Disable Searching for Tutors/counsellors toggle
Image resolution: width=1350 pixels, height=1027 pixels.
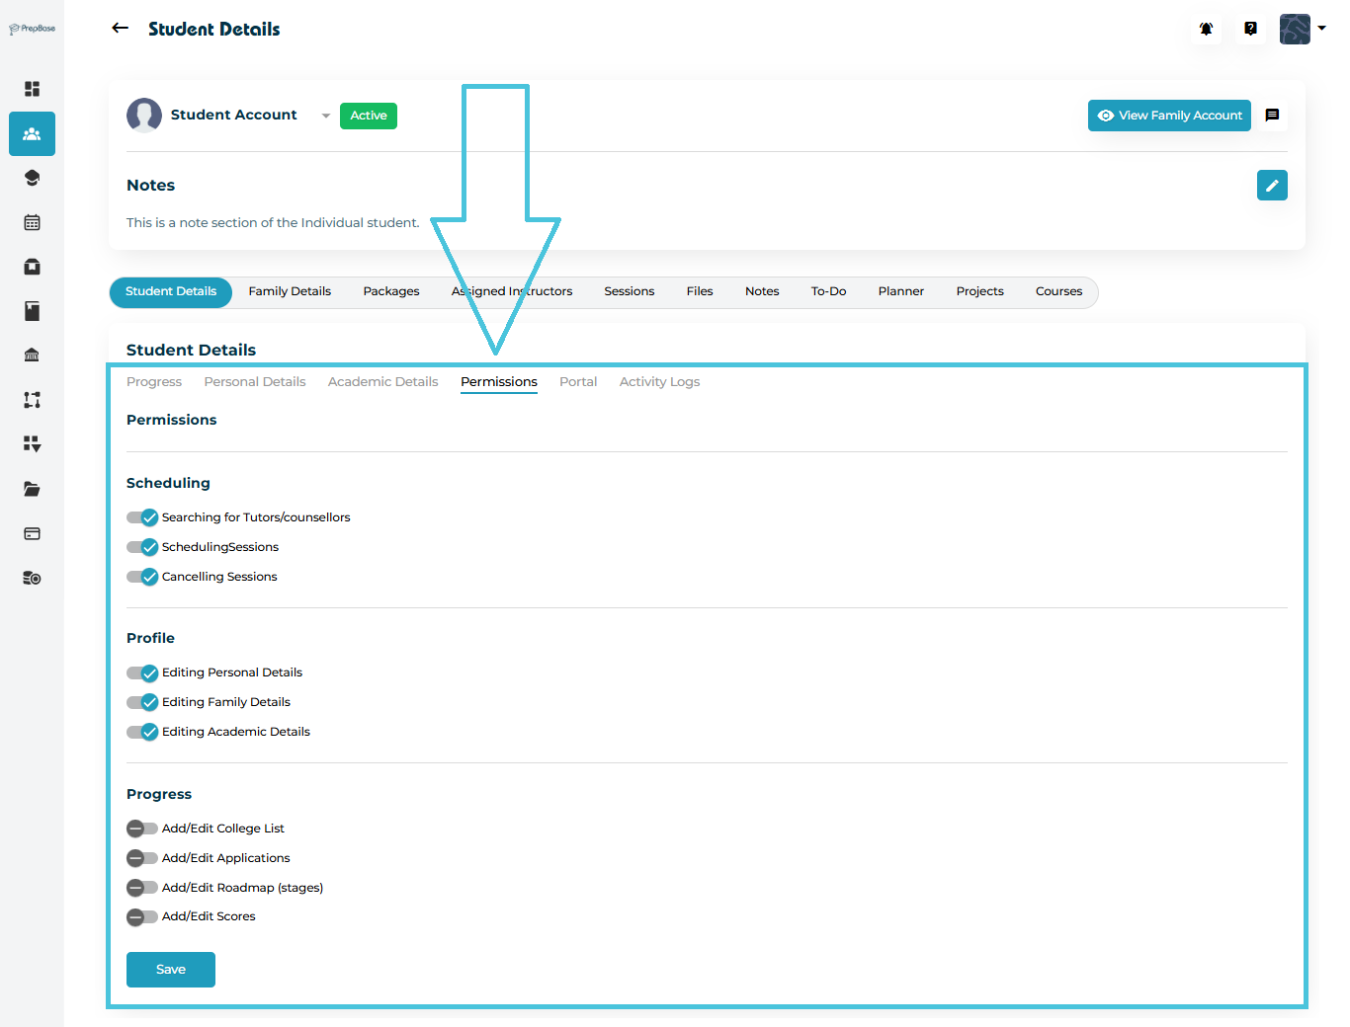pyautogui.click(x=142, y=517)
